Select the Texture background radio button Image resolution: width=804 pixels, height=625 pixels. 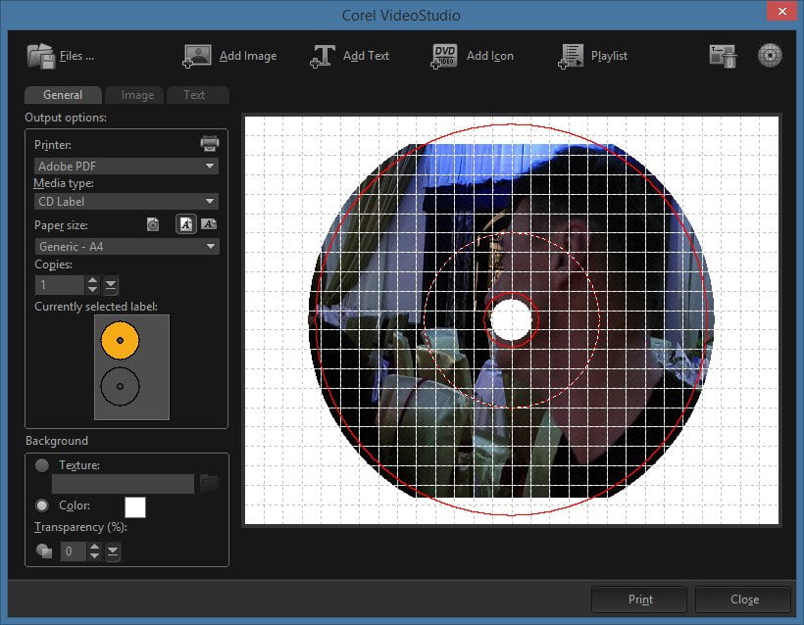click(42, 465)
